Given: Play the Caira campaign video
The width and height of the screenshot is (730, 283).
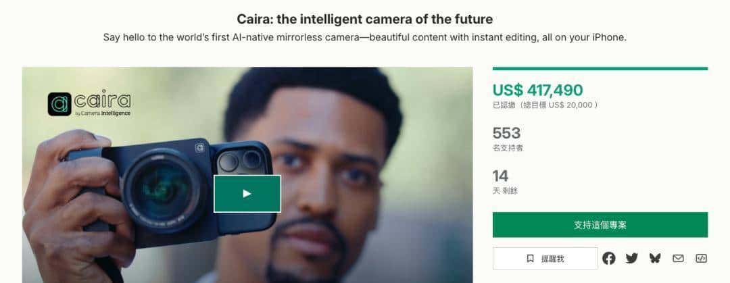Looking at the screenshot, I should click(x=247, y=194).
